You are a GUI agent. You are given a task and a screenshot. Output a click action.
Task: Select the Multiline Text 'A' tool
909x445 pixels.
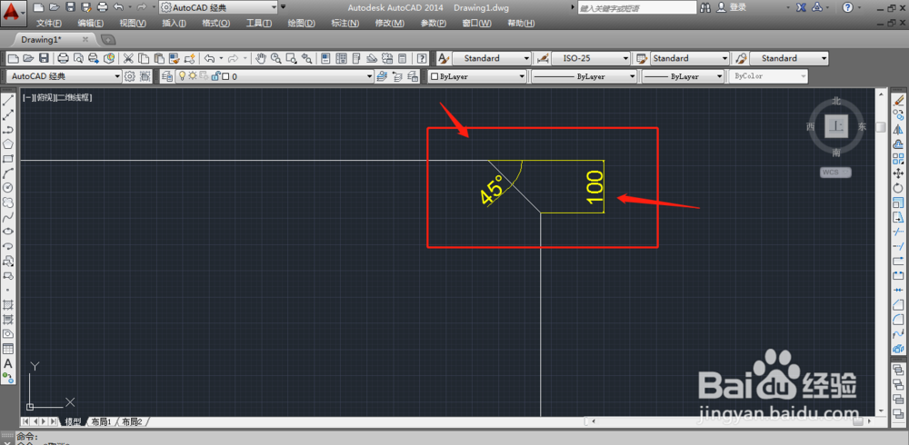8,363
